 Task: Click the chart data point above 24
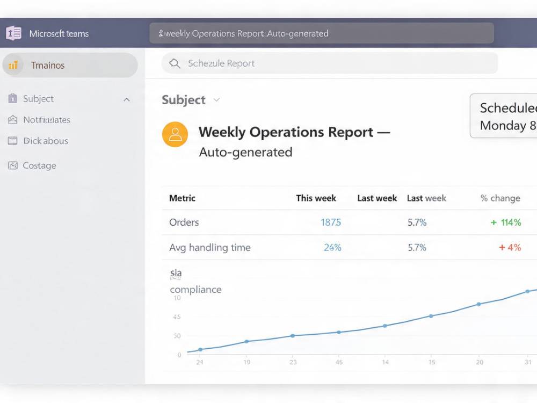(200, 350)
